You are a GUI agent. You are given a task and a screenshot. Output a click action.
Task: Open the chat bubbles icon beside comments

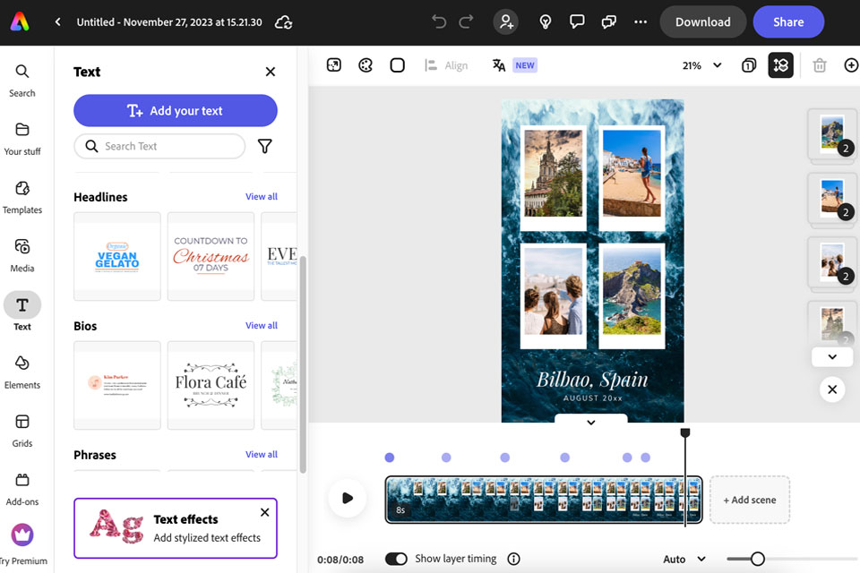pos(609,21)
